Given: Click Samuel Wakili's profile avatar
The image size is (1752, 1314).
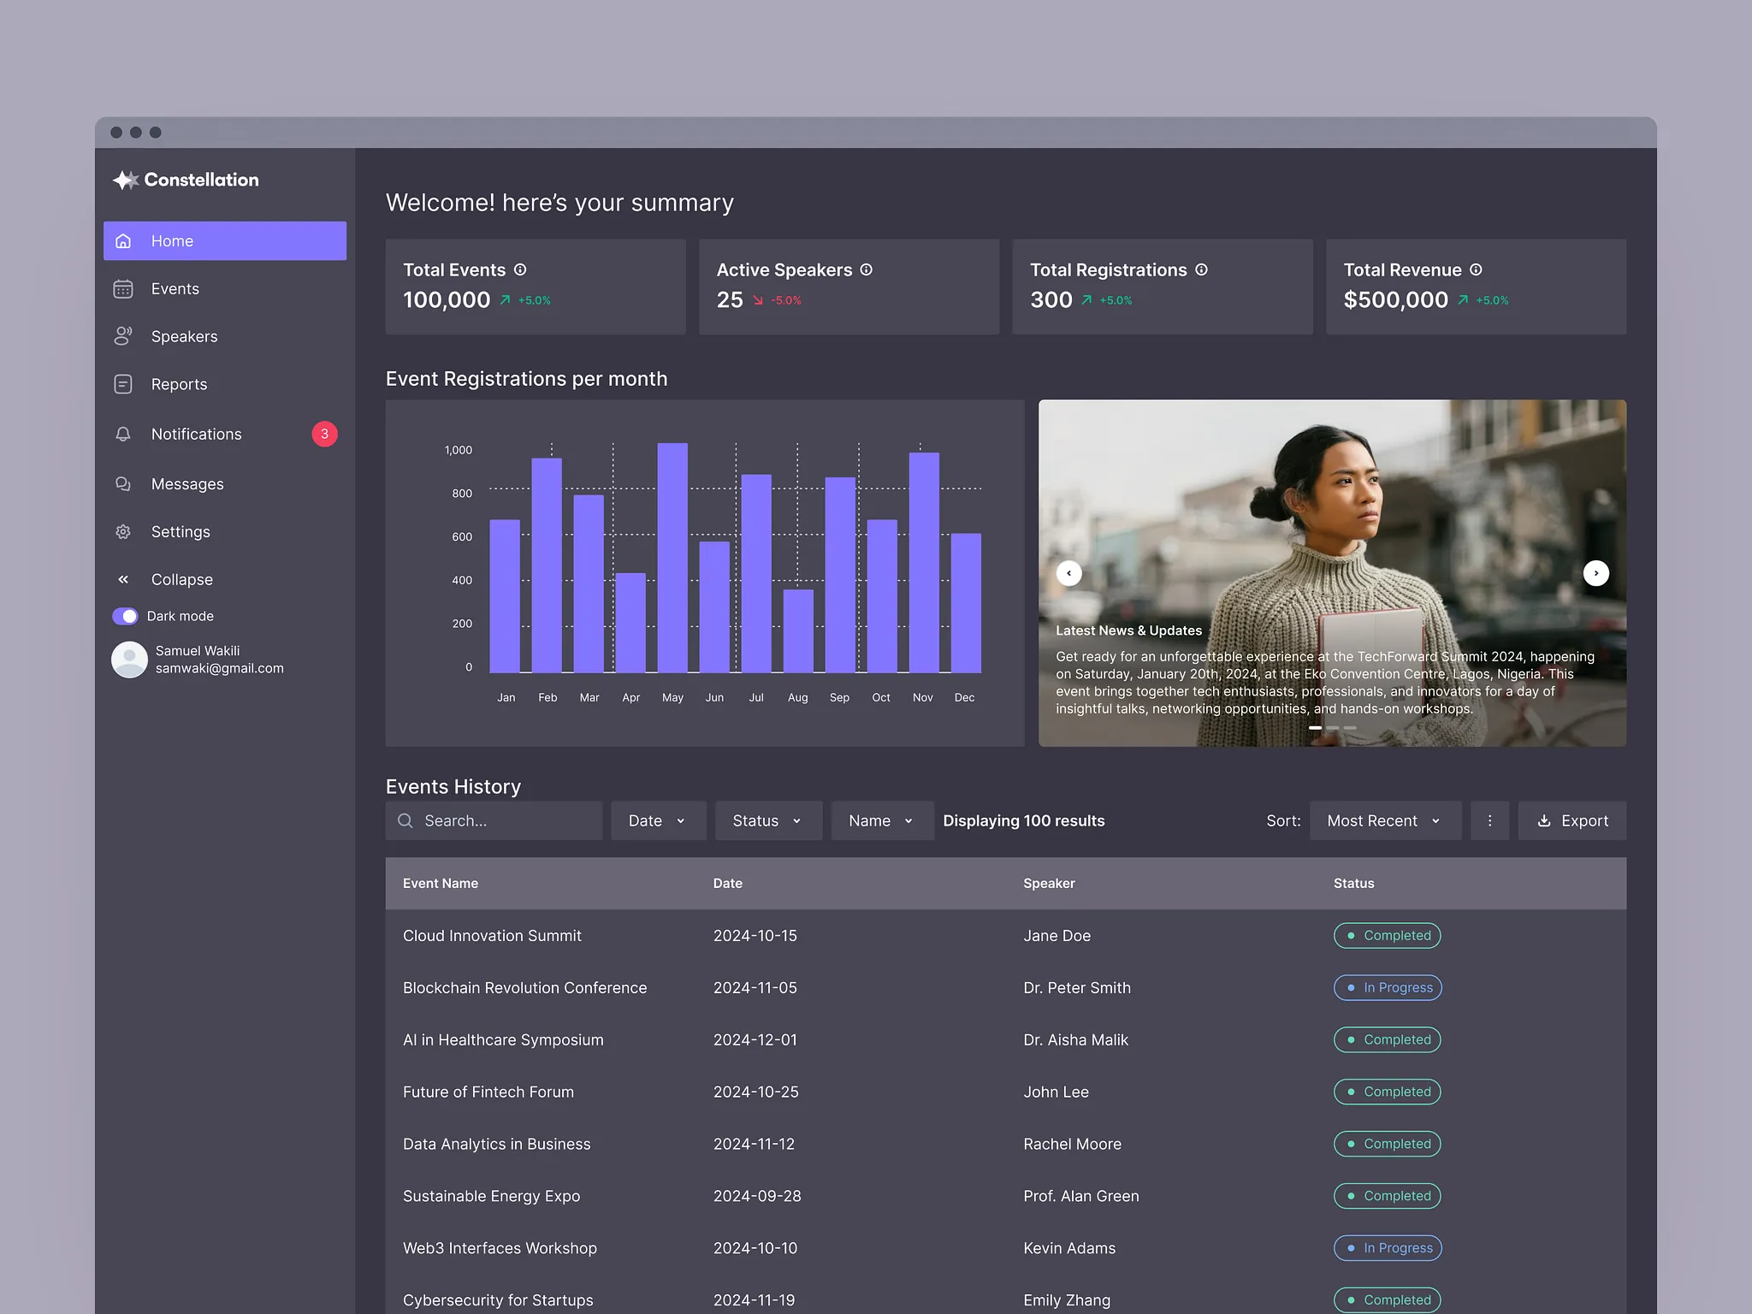Looking at the screenshot, I should pos(130,660).
